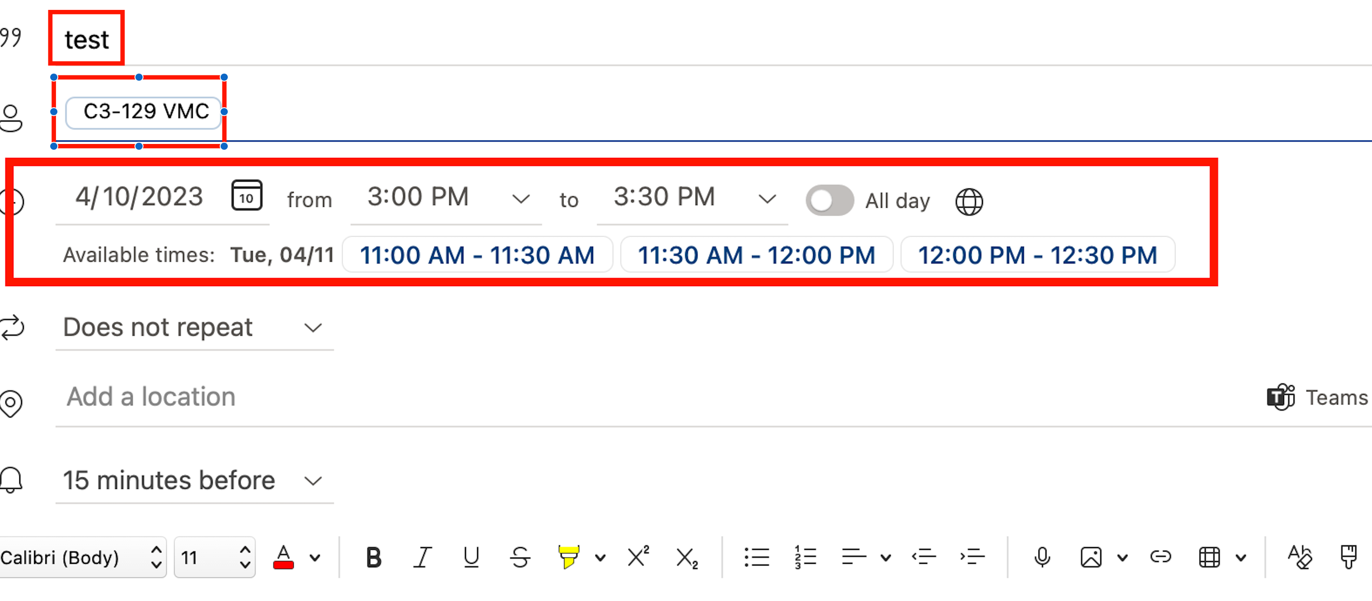Toggle bold formatting

tap(373, 557)
